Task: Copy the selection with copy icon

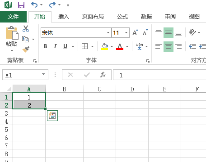Action: (25, 39)
